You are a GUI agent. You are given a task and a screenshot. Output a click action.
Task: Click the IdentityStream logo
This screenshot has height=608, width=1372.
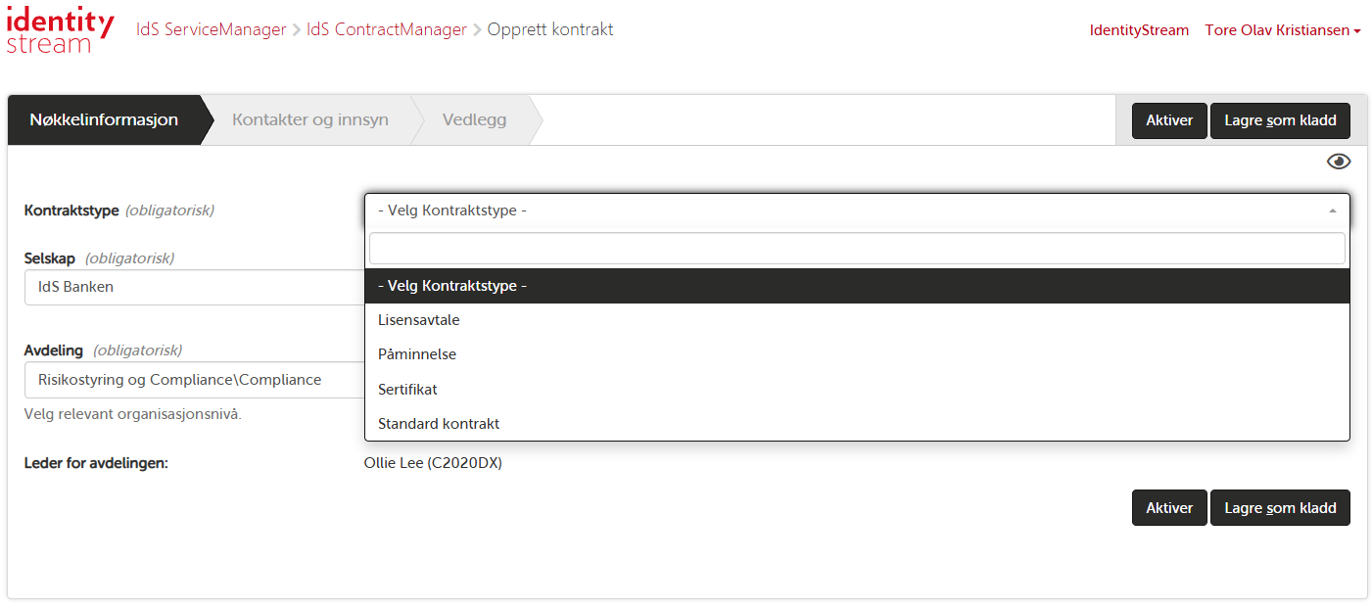(60, 30)
